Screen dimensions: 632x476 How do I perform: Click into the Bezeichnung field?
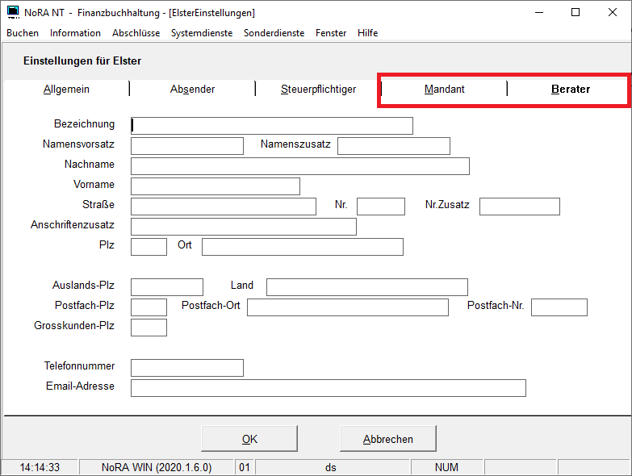[x=272, y=126]
